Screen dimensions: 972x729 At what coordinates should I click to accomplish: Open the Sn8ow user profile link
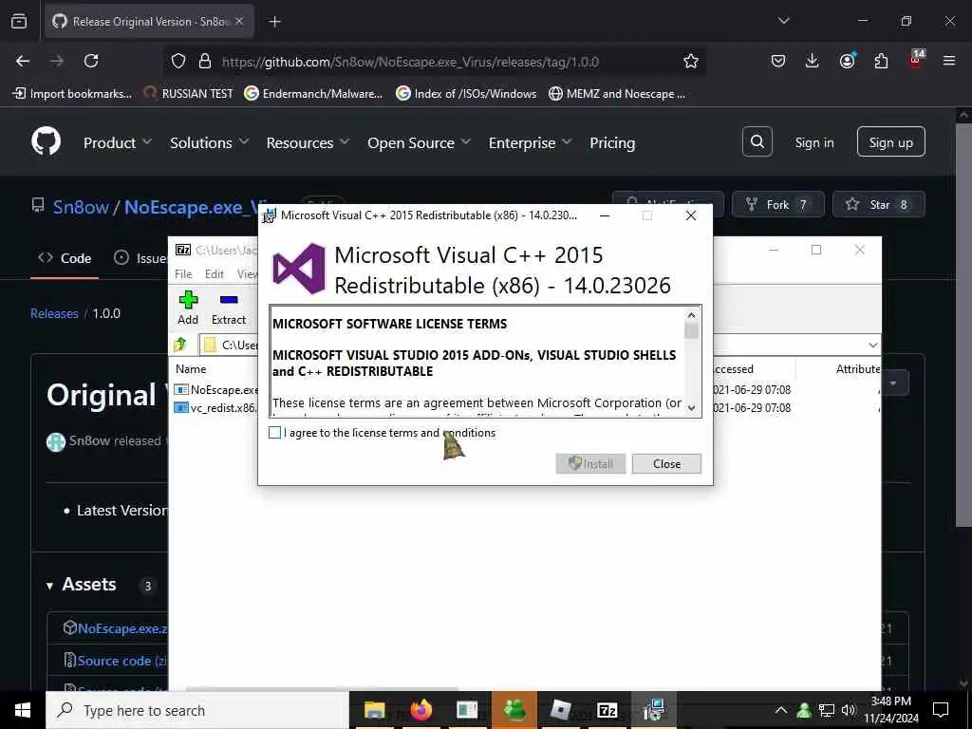81,206
